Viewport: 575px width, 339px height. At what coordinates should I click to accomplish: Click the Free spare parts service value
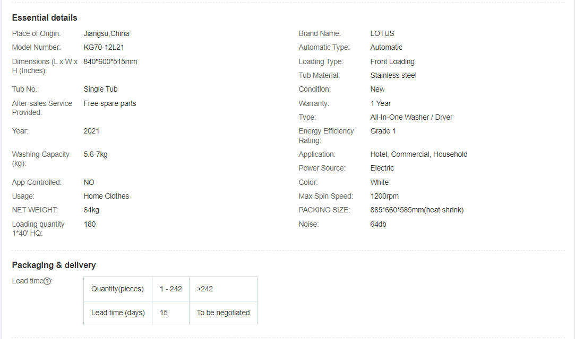[110, 103]
